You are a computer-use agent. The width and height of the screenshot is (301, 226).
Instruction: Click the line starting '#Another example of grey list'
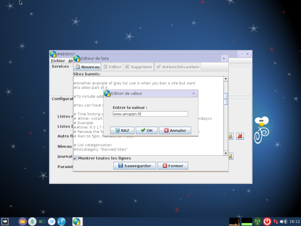(x=134, y=83)
